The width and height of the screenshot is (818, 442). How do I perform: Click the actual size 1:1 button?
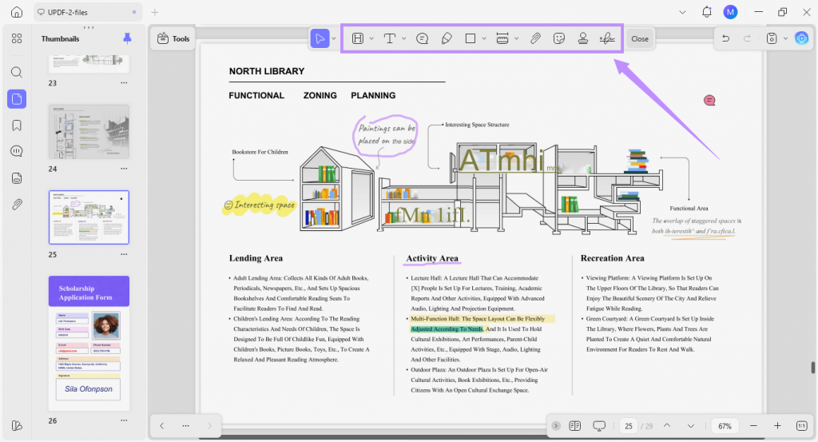tap(802, 426)
